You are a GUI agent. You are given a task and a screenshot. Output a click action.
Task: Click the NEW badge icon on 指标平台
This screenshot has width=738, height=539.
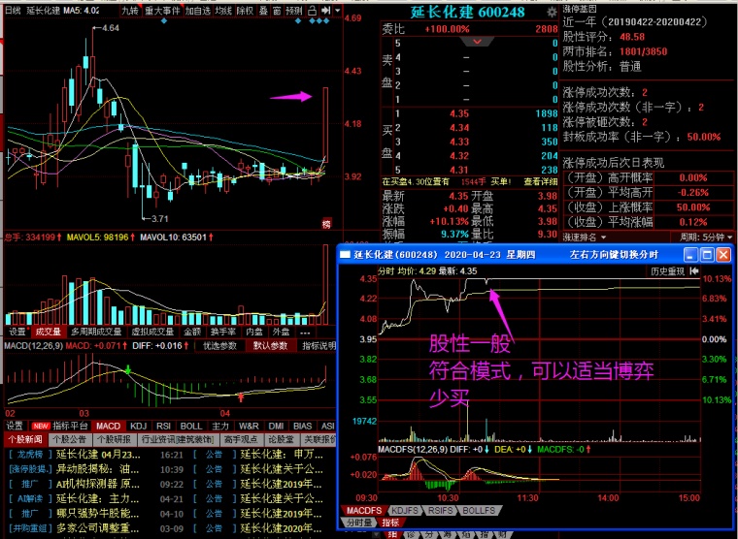pos(40,426)
